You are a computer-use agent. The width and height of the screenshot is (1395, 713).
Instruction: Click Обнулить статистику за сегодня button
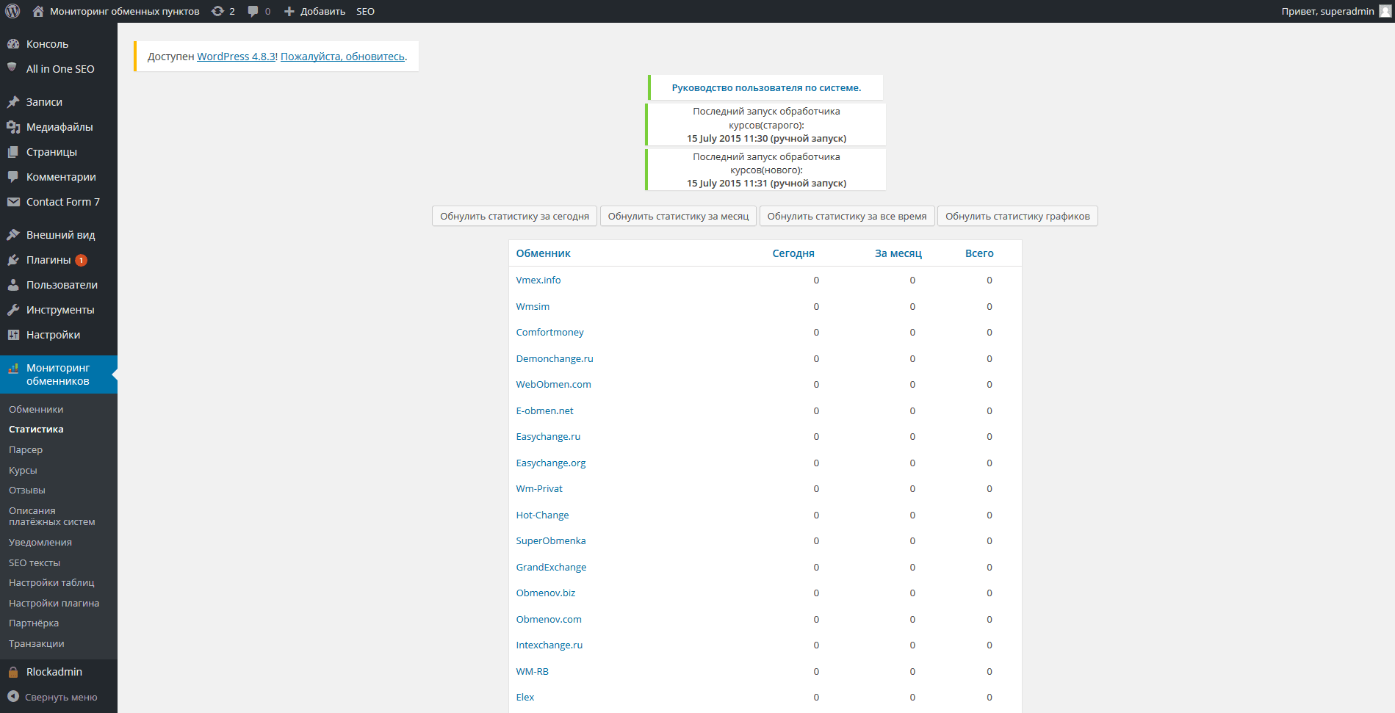(514, 217)
